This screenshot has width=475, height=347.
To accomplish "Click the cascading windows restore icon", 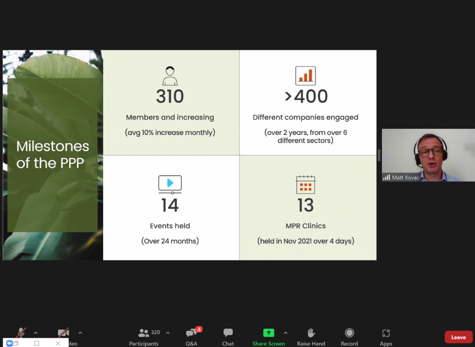I will tap(16, 343).
